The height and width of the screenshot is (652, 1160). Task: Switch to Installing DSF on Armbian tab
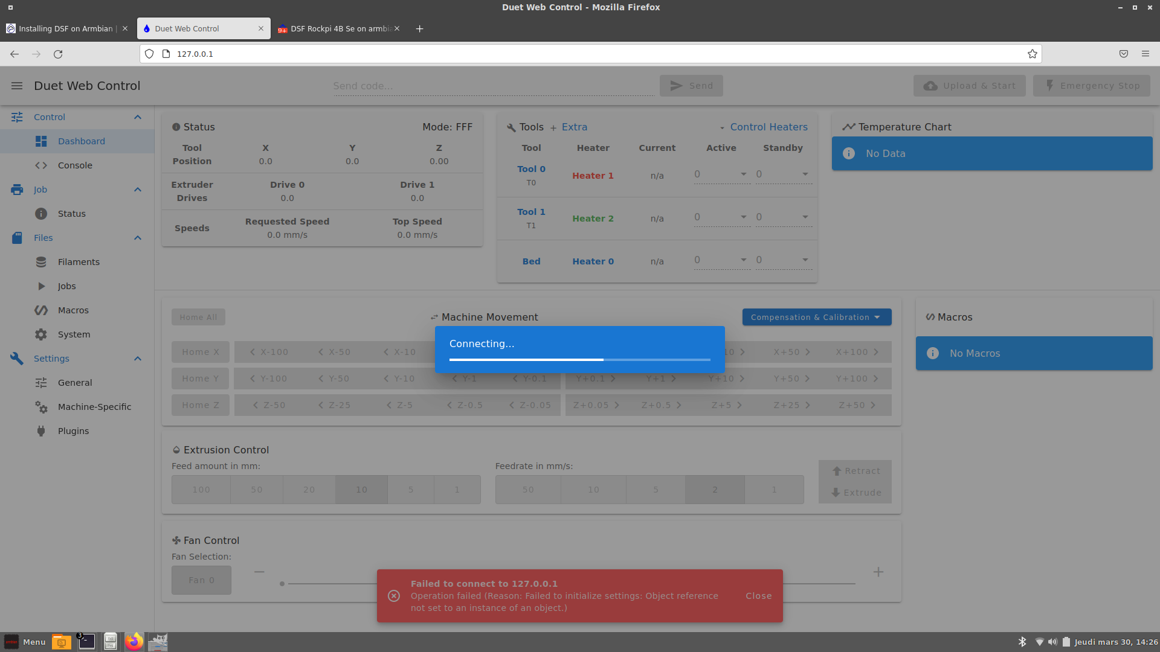pos(67,28)
